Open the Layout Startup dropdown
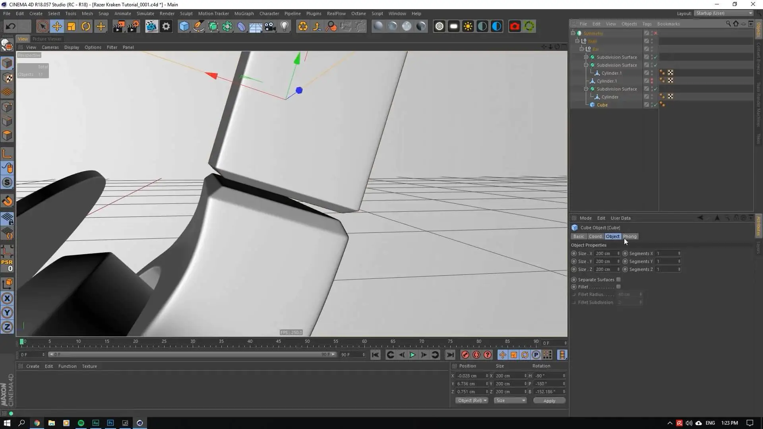The height and width of the screenshot is (429, 763). (724, 13)
